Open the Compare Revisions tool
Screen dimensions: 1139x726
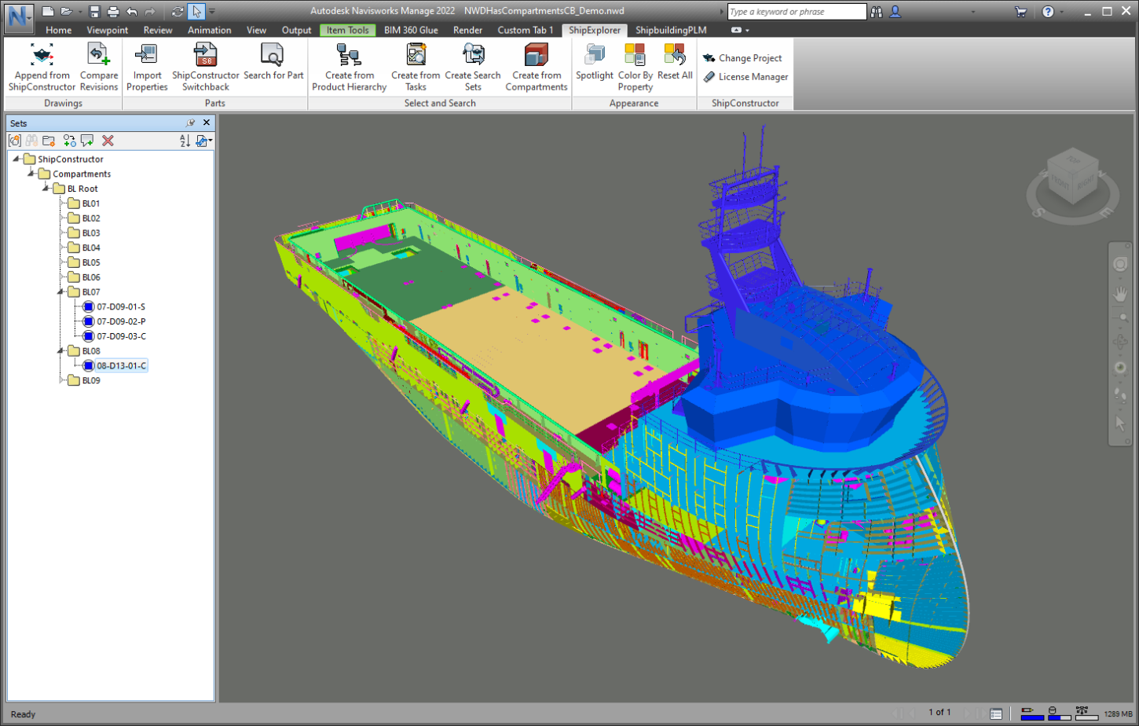(98, 66)
